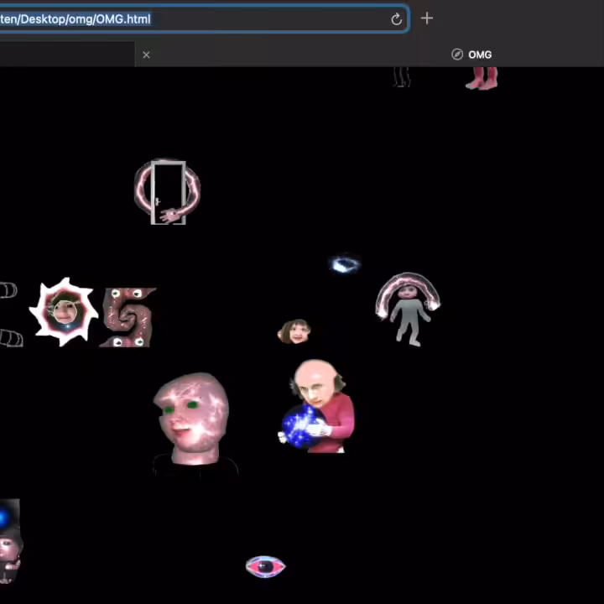Click the white star-shaped face image
Viewport: 604px width, 604px height.
(64, 311)
